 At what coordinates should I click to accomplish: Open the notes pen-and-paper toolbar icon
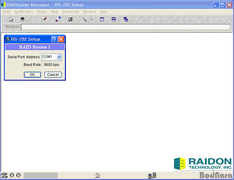point(44,19)
